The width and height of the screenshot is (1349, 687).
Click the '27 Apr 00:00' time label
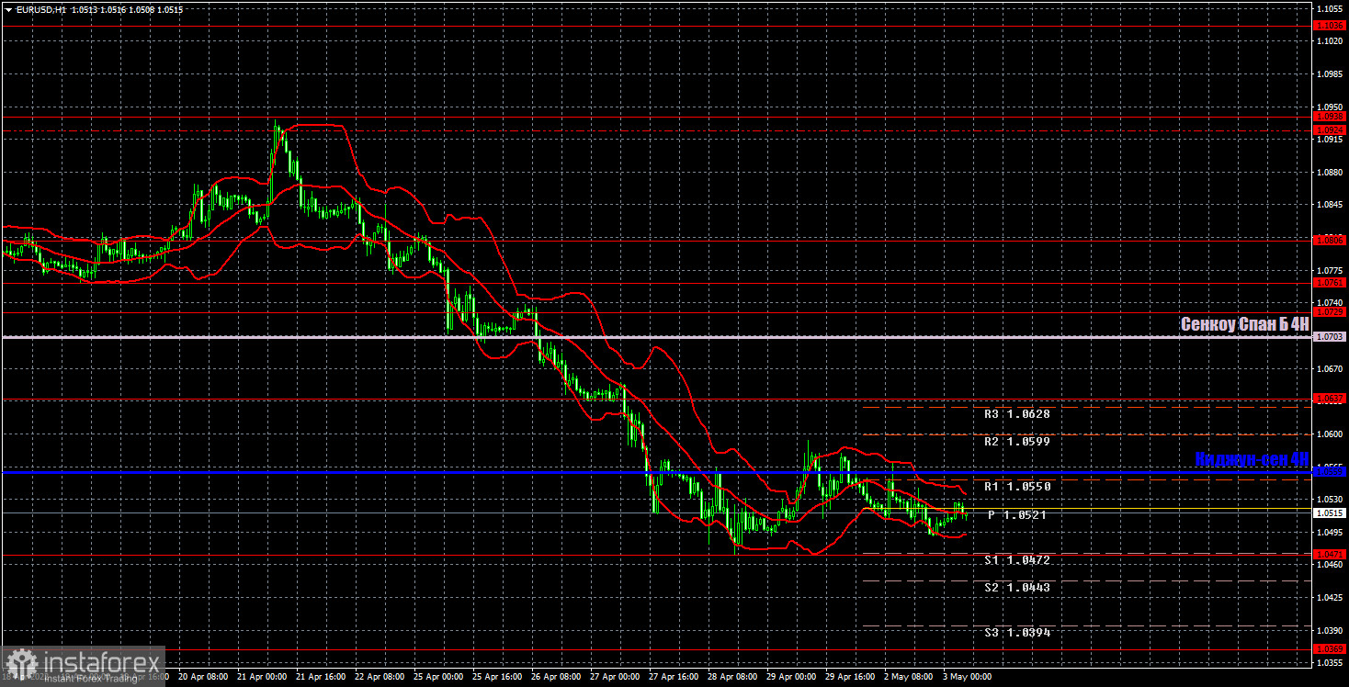point(617,677)
